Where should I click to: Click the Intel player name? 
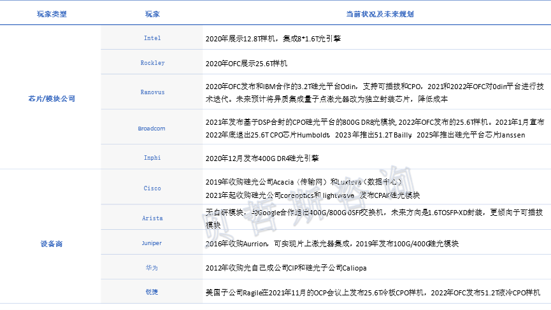152,38
